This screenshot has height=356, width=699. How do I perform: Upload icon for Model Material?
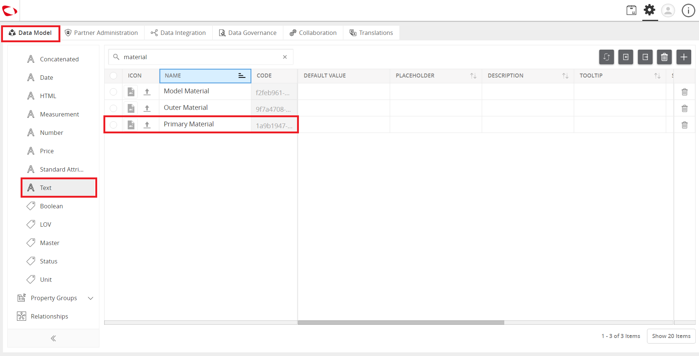click(147, 92)
